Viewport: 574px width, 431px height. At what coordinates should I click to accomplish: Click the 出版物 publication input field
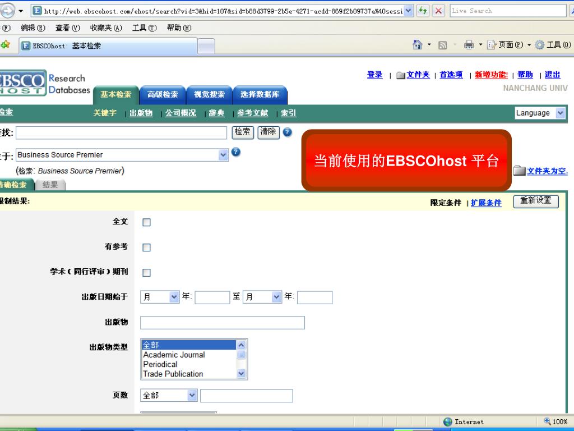tap(223, 323)
